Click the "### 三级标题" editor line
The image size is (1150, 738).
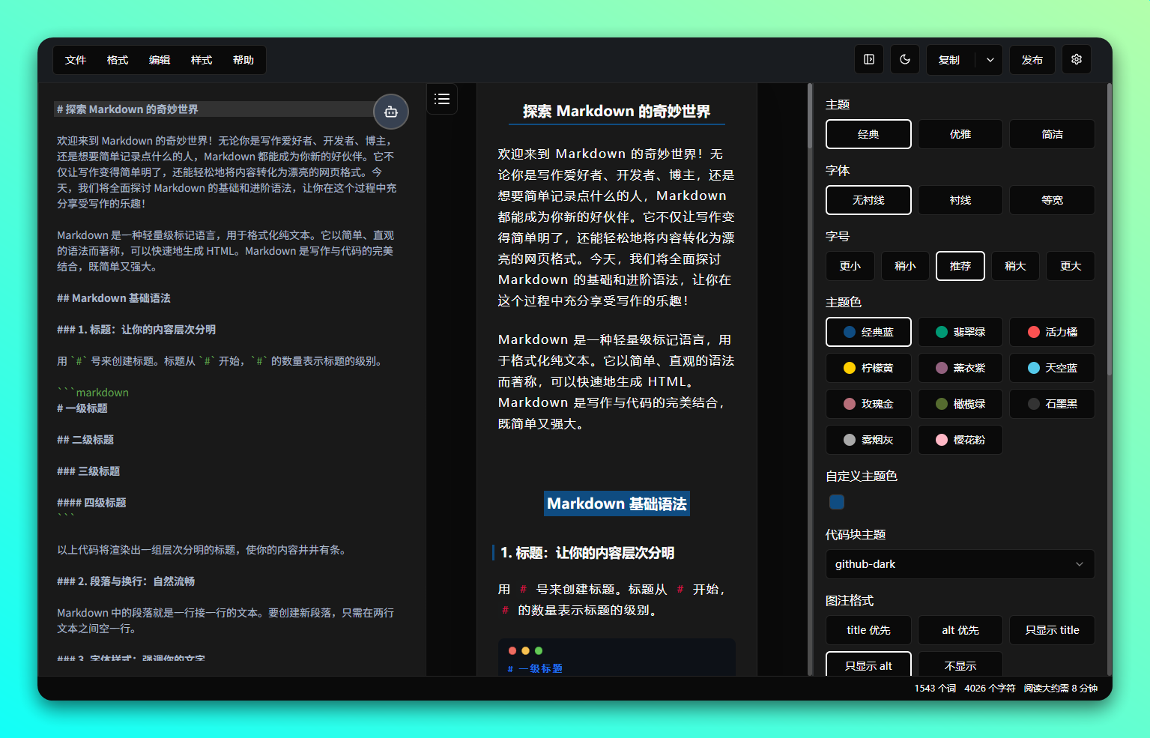point(88,471)
